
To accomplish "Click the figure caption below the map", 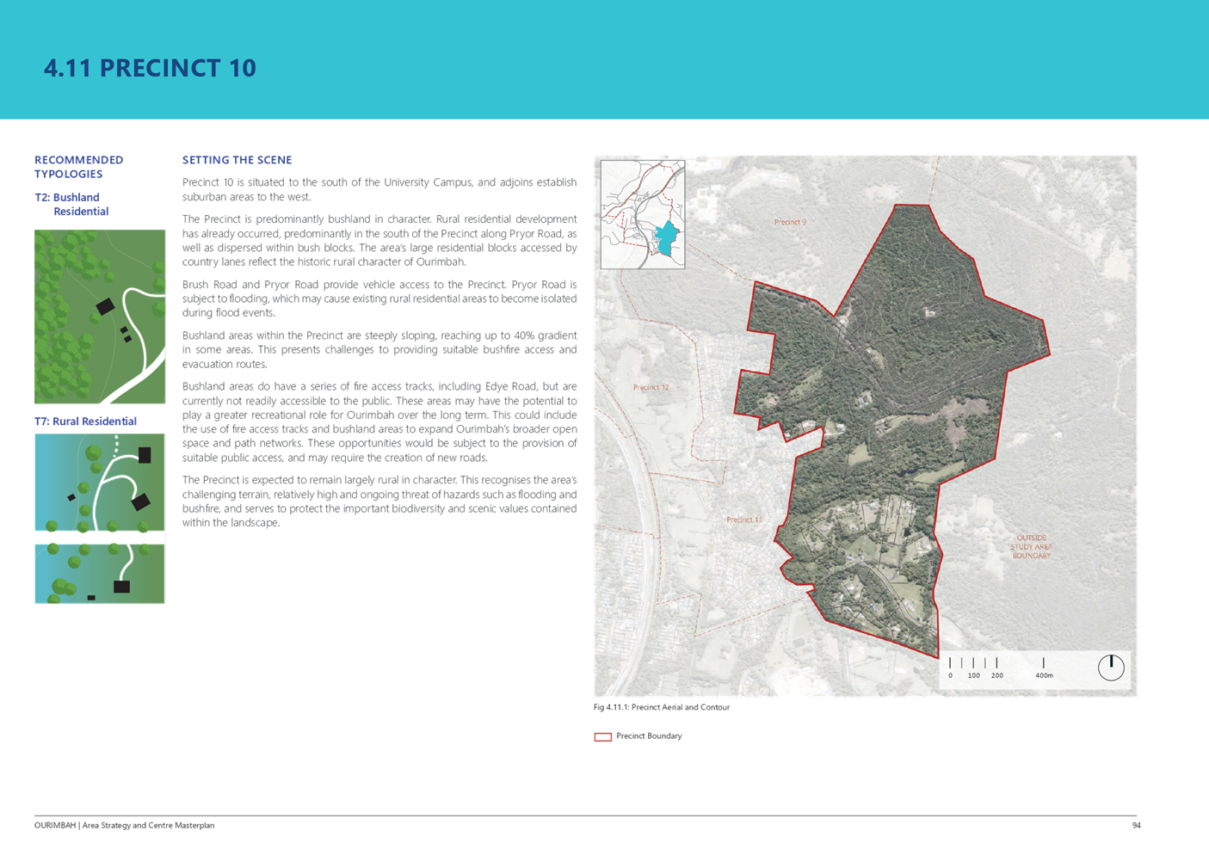I will click(x=661, y=707).
